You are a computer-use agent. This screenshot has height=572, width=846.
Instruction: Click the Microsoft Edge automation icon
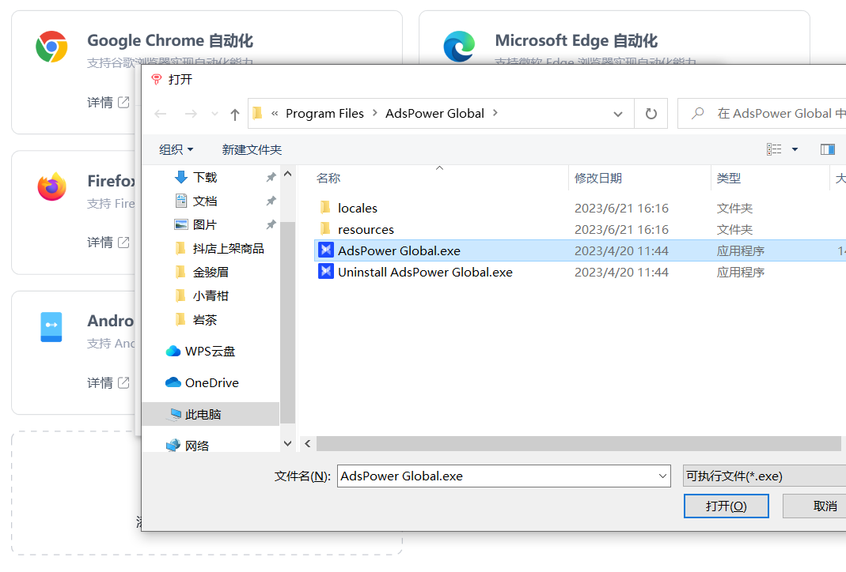point(459,47)
